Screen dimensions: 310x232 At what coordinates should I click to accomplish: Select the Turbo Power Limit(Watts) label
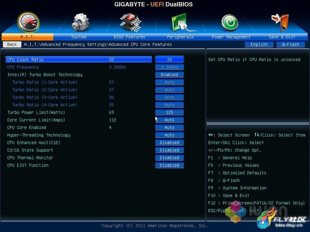click(36, 112)
